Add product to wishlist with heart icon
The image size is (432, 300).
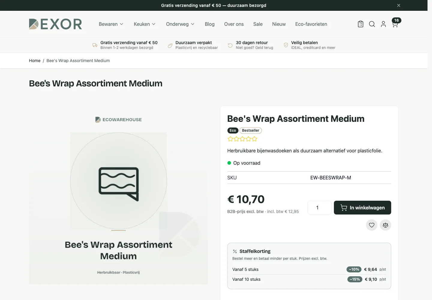point(372,225)
